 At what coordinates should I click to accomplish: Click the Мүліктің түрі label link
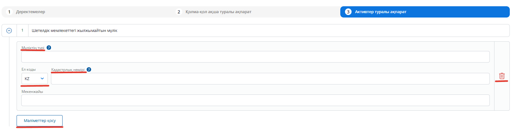33,48
